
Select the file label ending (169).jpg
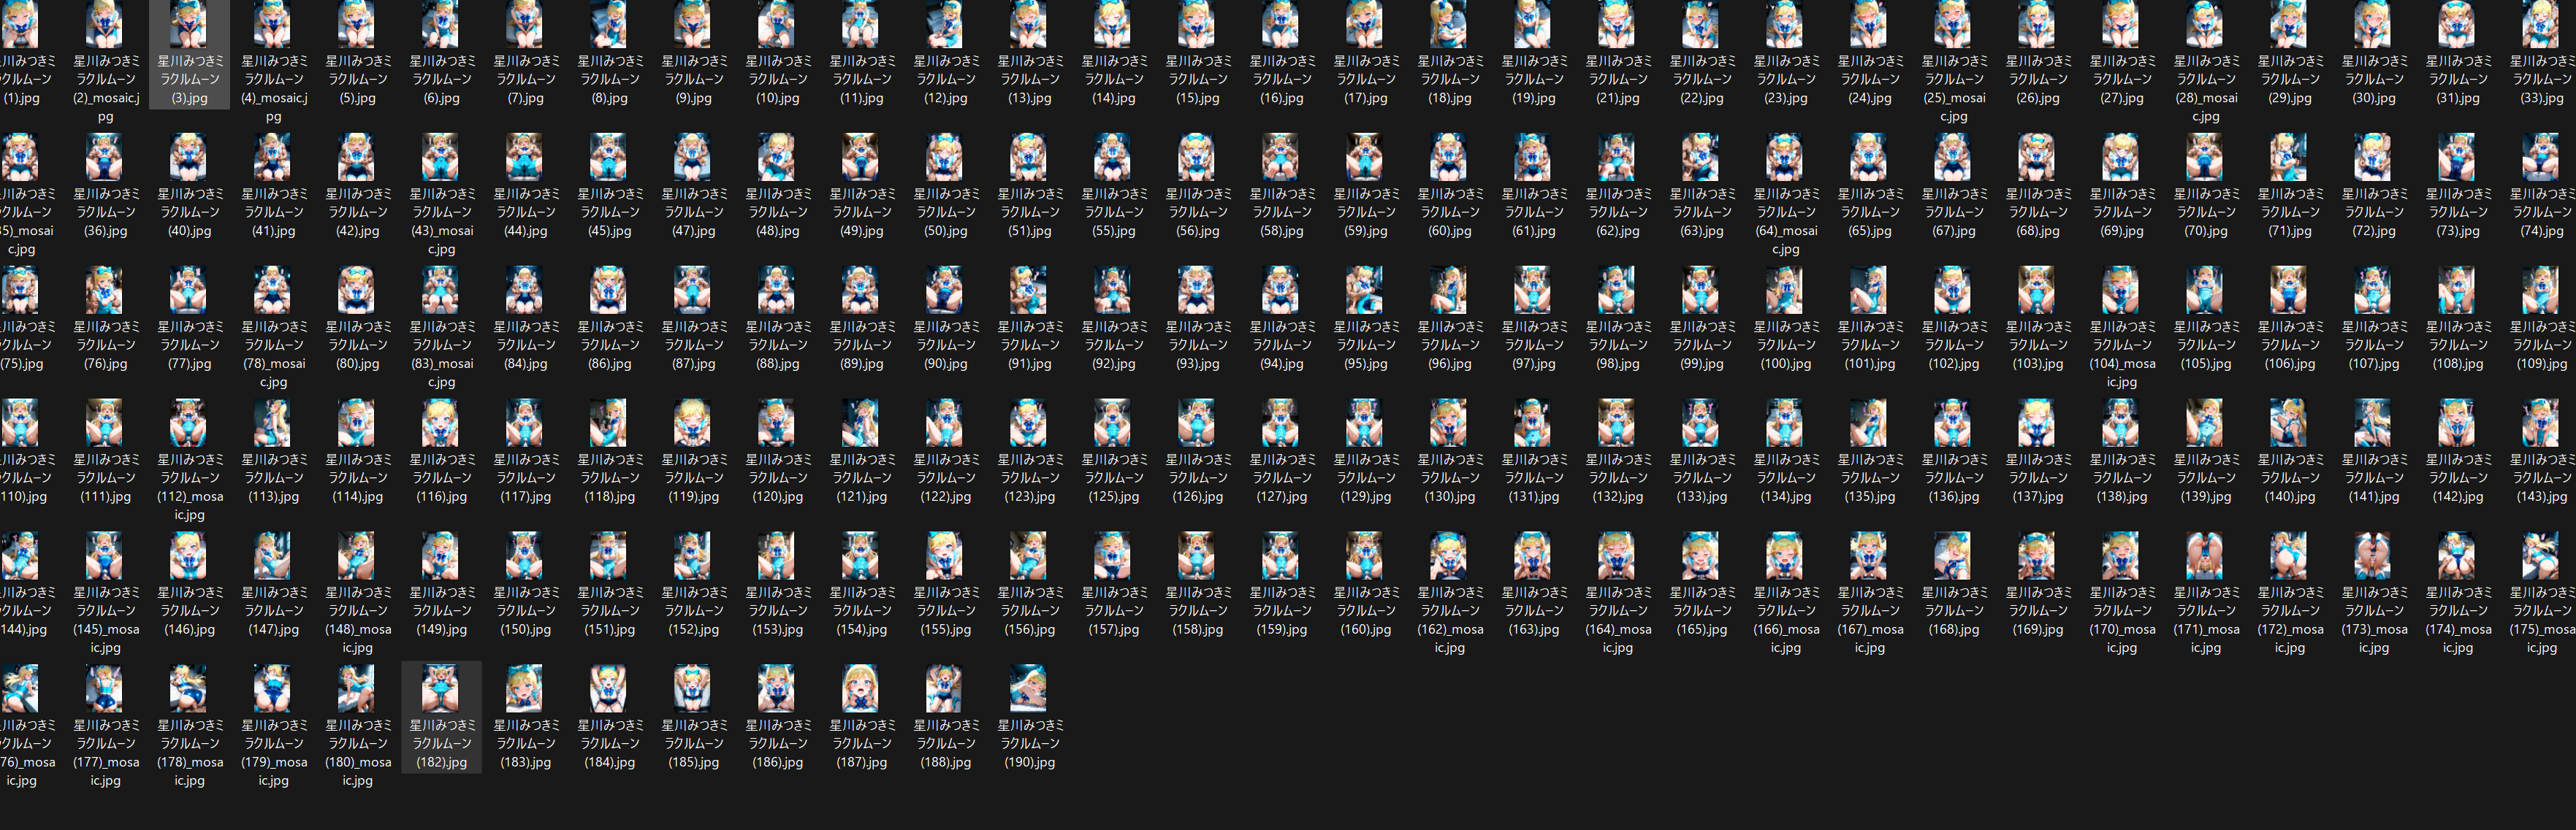point(2037,611)
